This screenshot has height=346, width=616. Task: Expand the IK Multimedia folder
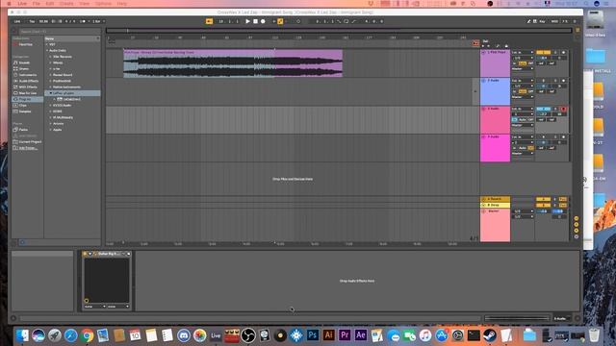[51, 117]
